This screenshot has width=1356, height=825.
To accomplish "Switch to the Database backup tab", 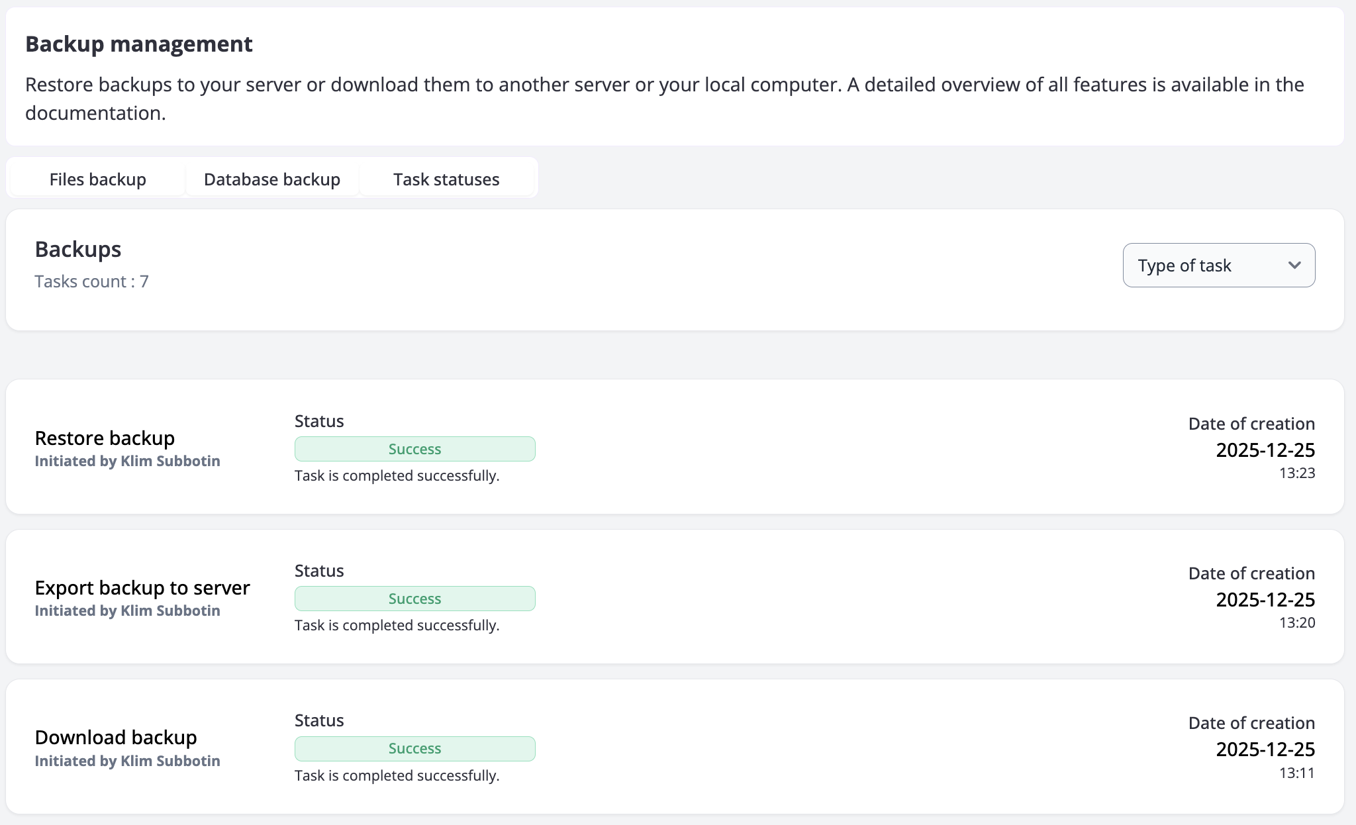I will [x=271, y=179].
